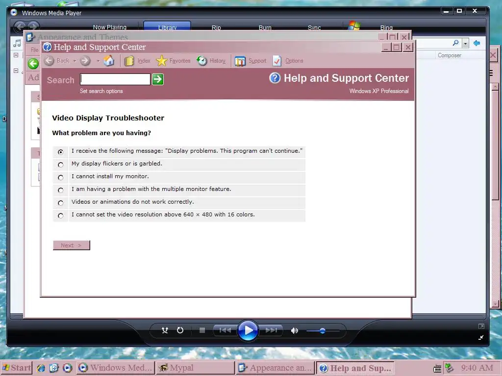502x376 pixels.
Task: Click Media Player back navigation arrow
Action: pyautogui.click(x=20, y=27)
